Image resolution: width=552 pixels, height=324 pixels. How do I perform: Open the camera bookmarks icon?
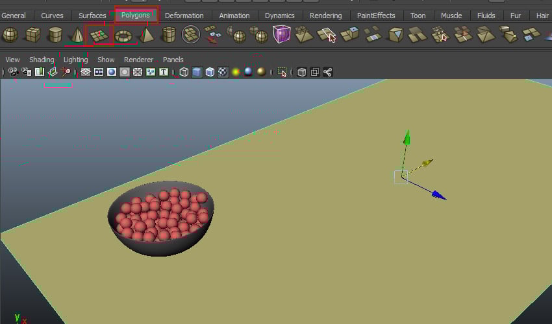click(x=40, y=72)
